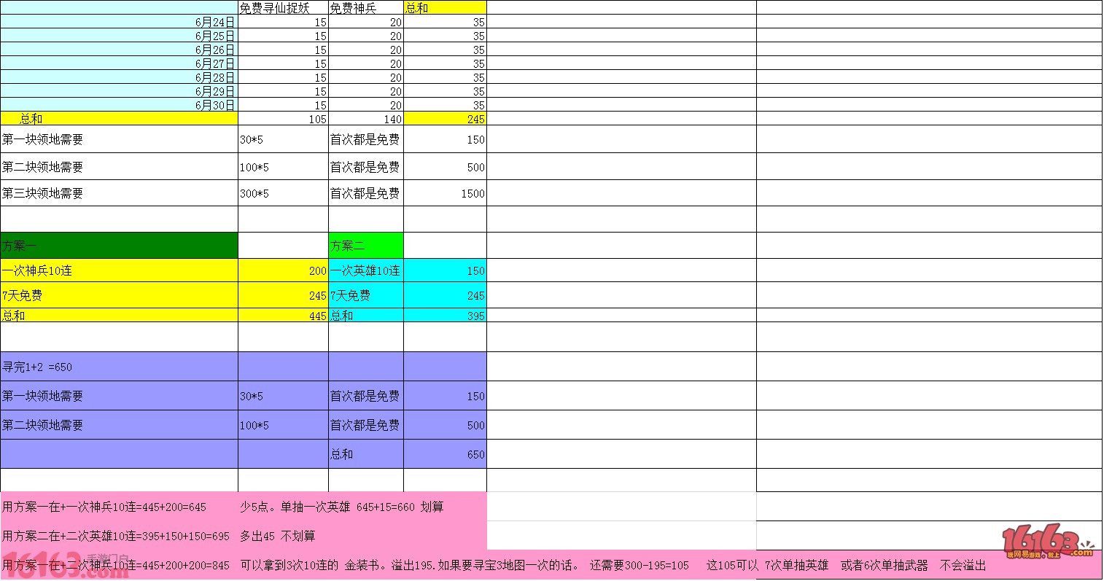Viewport: 1104px width, 581px height.
Task: Select the 15 value in the 6月24日 row
Action: point(283,22)
